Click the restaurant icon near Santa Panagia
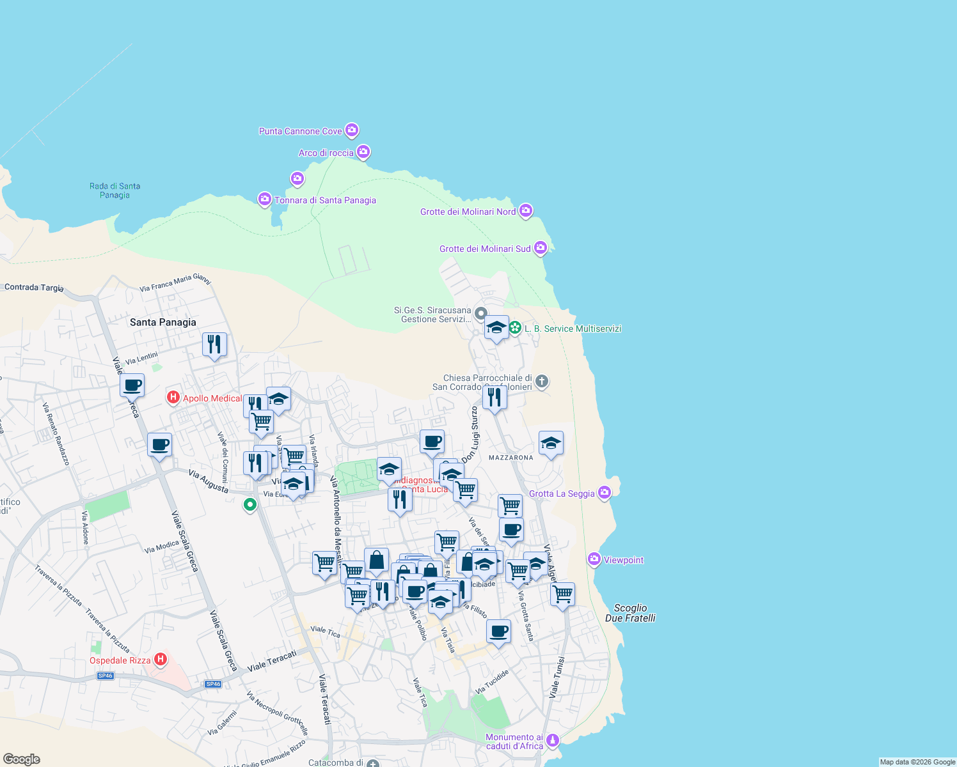 coord(214,344)
